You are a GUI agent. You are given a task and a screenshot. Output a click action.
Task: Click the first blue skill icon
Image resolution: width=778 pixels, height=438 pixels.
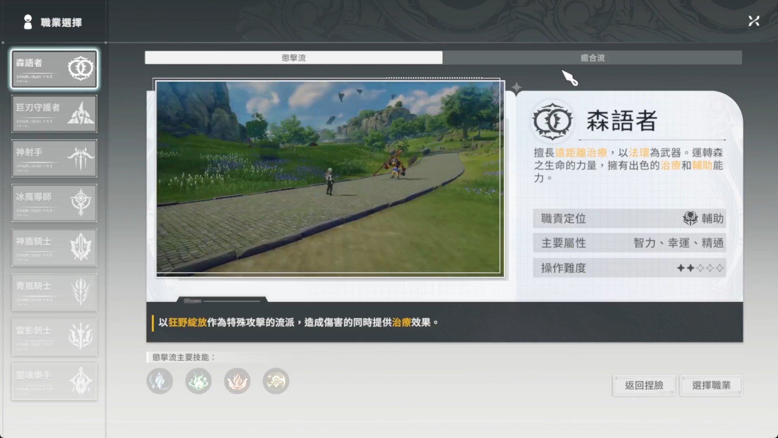coord(160,381)
